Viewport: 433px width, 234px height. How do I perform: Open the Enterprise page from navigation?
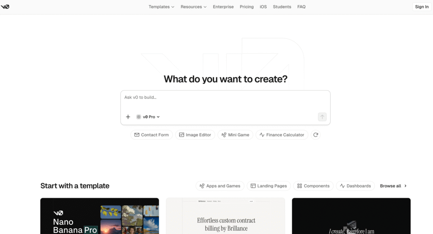pyautogui.click(x=223, y=7)
